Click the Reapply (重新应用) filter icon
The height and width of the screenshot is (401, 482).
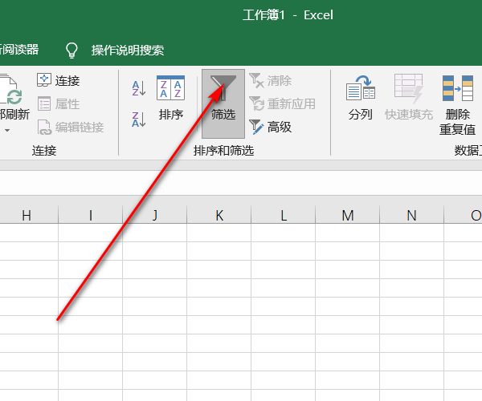(x=256, y=103)
